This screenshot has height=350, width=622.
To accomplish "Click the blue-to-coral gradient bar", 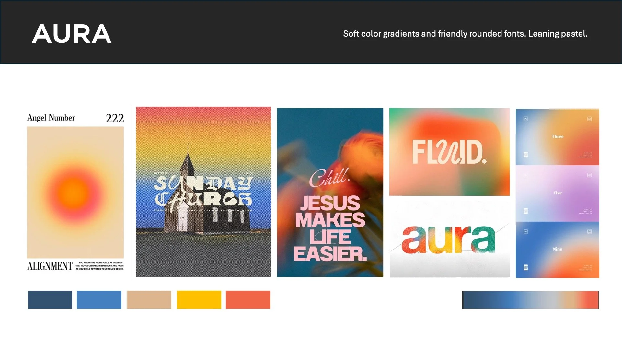I will (x=530, y=300).
